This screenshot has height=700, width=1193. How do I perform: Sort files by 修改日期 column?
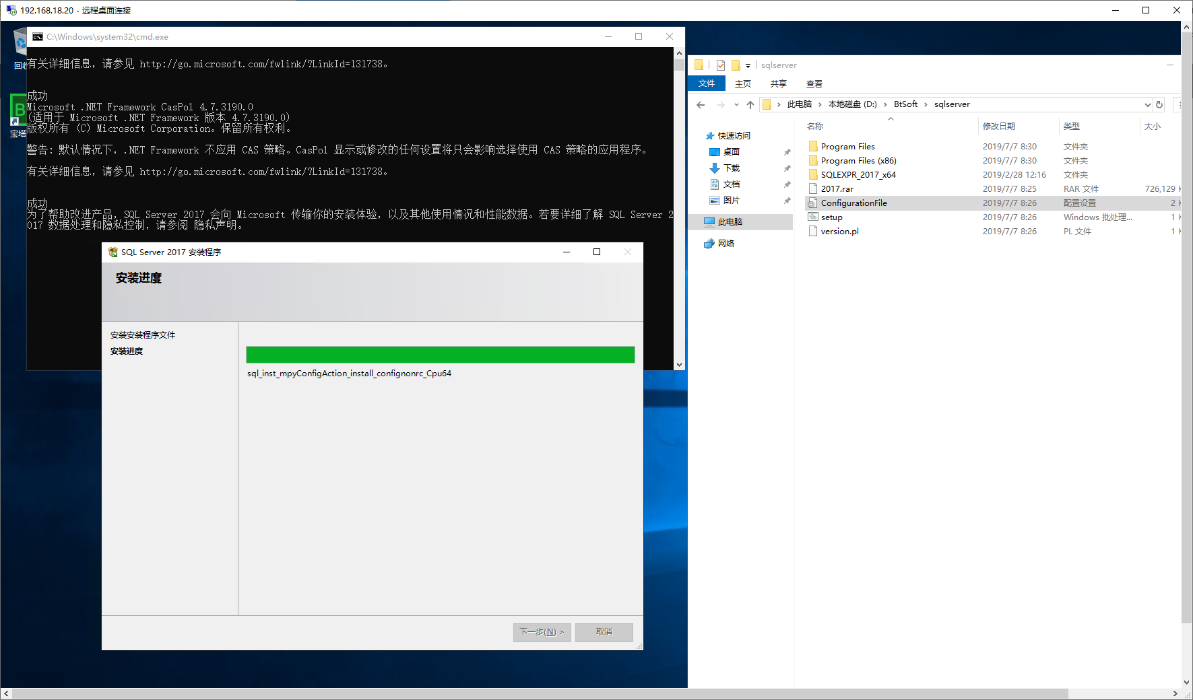pyautogui.click(x=998, y=127)
